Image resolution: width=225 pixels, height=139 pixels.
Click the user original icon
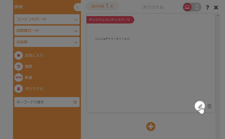[x=19, y=89]
